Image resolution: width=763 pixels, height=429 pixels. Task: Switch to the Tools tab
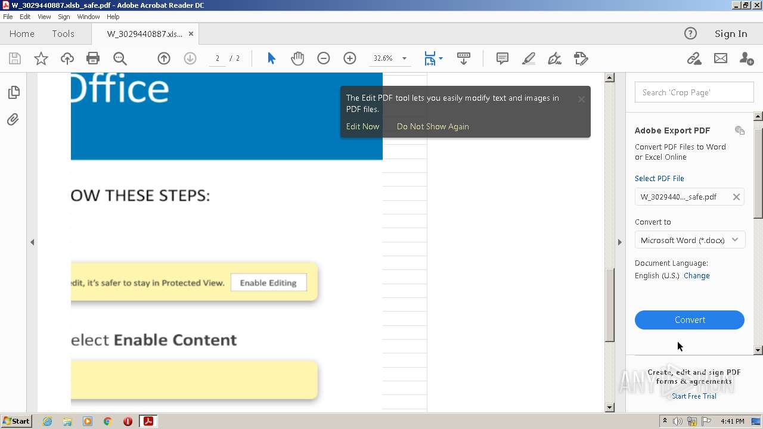coord(63,34)
